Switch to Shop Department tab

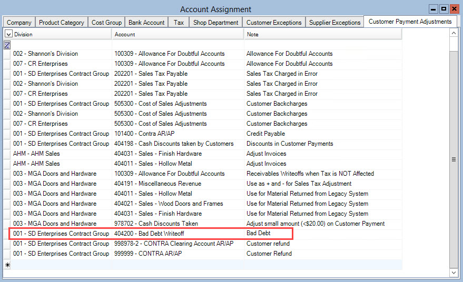tap(215, 23)
